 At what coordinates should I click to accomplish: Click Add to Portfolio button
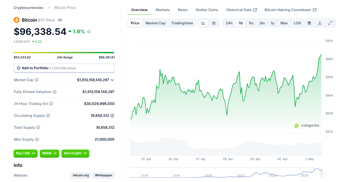[64, 68]
